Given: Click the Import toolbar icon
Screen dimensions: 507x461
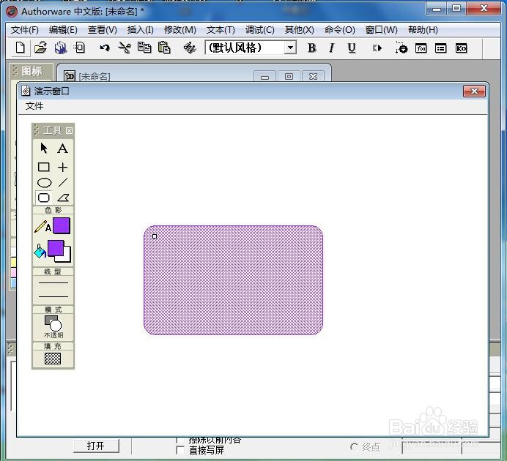Looking at the screenshot, I should (x=80, y=48).
